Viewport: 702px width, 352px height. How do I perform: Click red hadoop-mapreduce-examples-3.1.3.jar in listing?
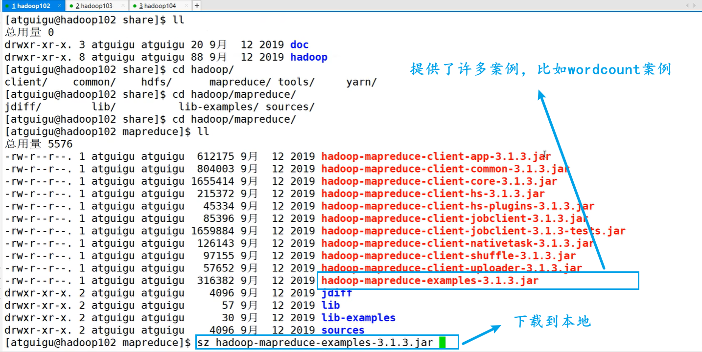click(x=430, y=281)
